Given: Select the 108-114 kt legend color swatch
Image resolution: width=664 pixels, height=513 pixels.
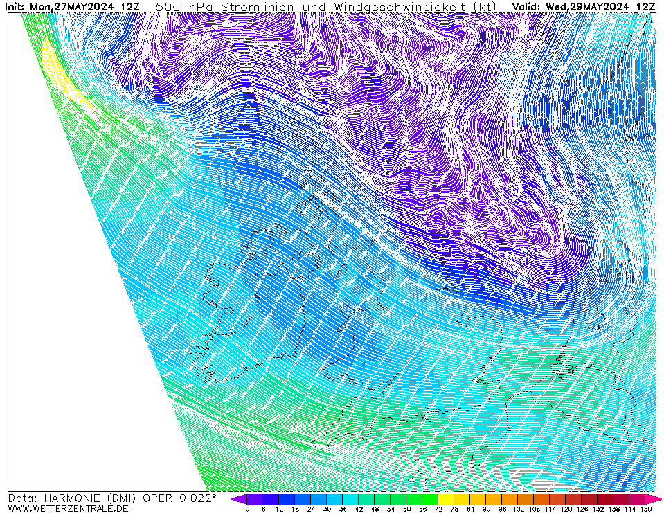Looking at the screenshot, I should tap(542, 499).
